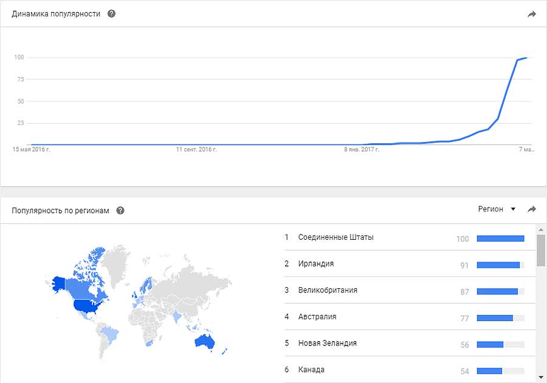Share the Популярность по регионам panel
This screenshot has width=547, height=383.
point(532,209)
